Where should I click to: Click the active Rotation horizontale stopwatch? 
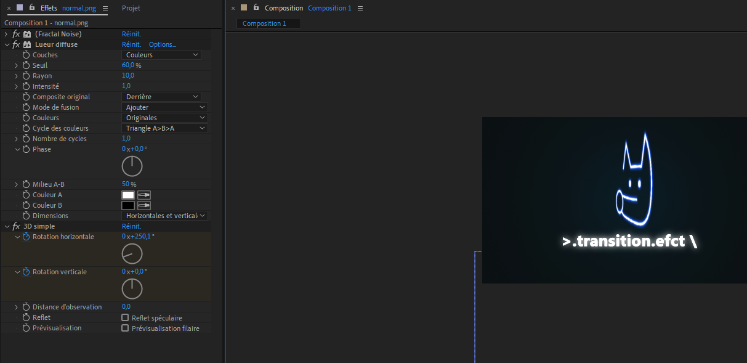[x=26, y=237]
